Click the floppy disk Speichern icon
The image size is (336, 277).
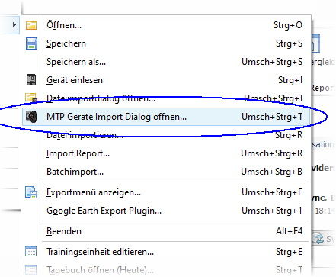31,43
